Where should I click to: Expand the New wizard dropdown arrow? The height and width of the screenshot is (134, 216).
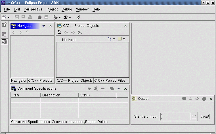(x=9, y=18)
